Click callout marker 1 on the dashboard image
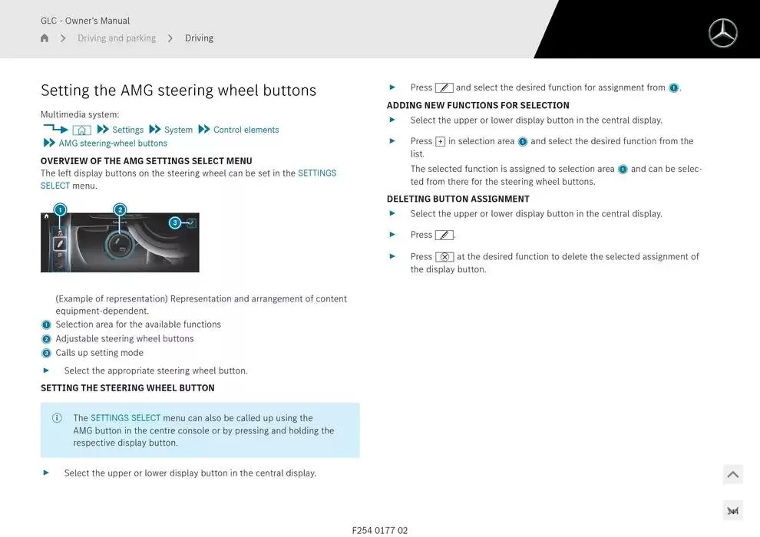Image resolution: width=760 pixels, height=537 pixels. [x=60, y=209]
